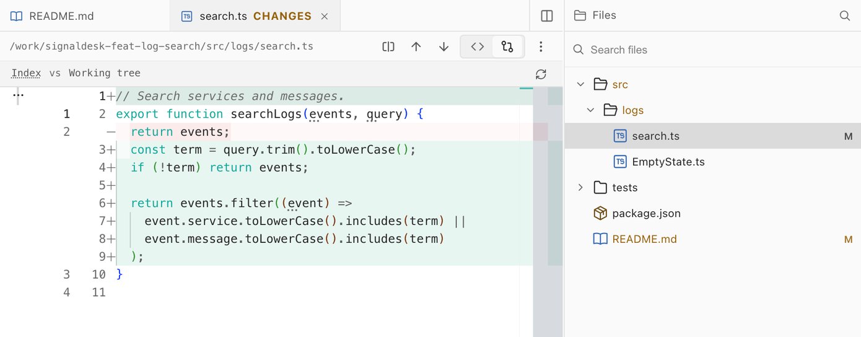The image size is (861, 337).
Task: Open the README.md tab
Action: coord(85,16)
